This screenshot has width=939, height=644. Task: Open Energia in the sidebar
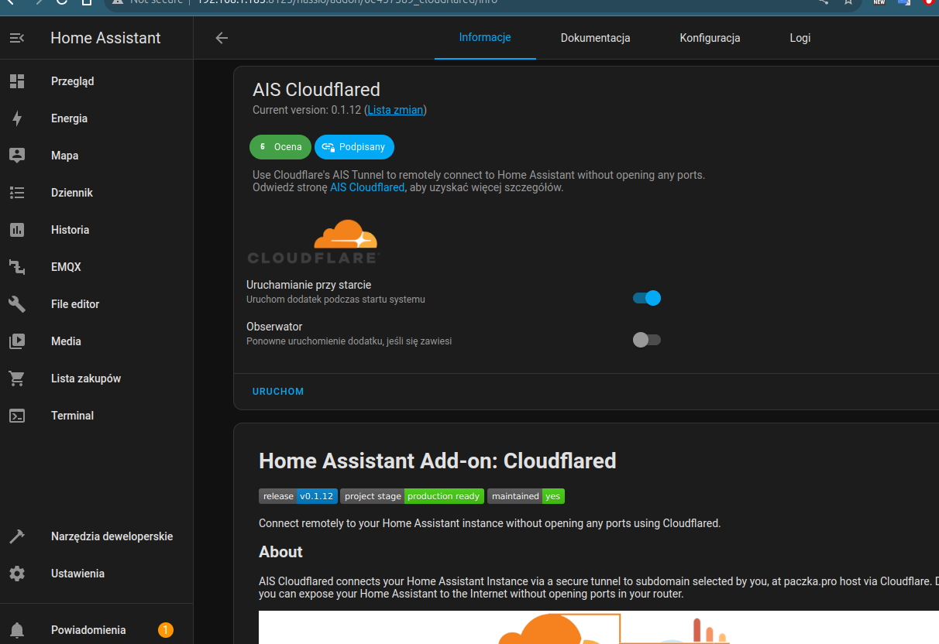click(x=96, y=118)
